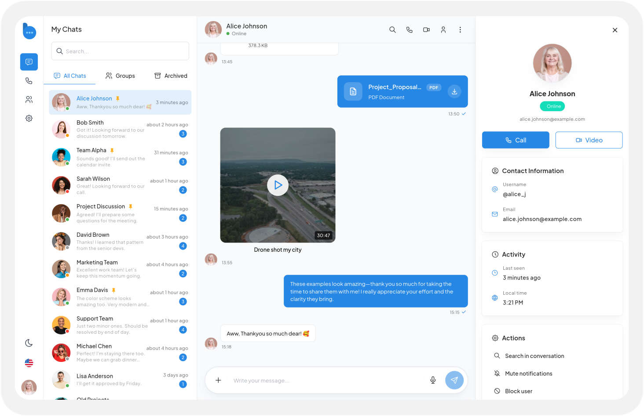
Task: Click the Video button in profile panel
Action: (x=589, y=140)
